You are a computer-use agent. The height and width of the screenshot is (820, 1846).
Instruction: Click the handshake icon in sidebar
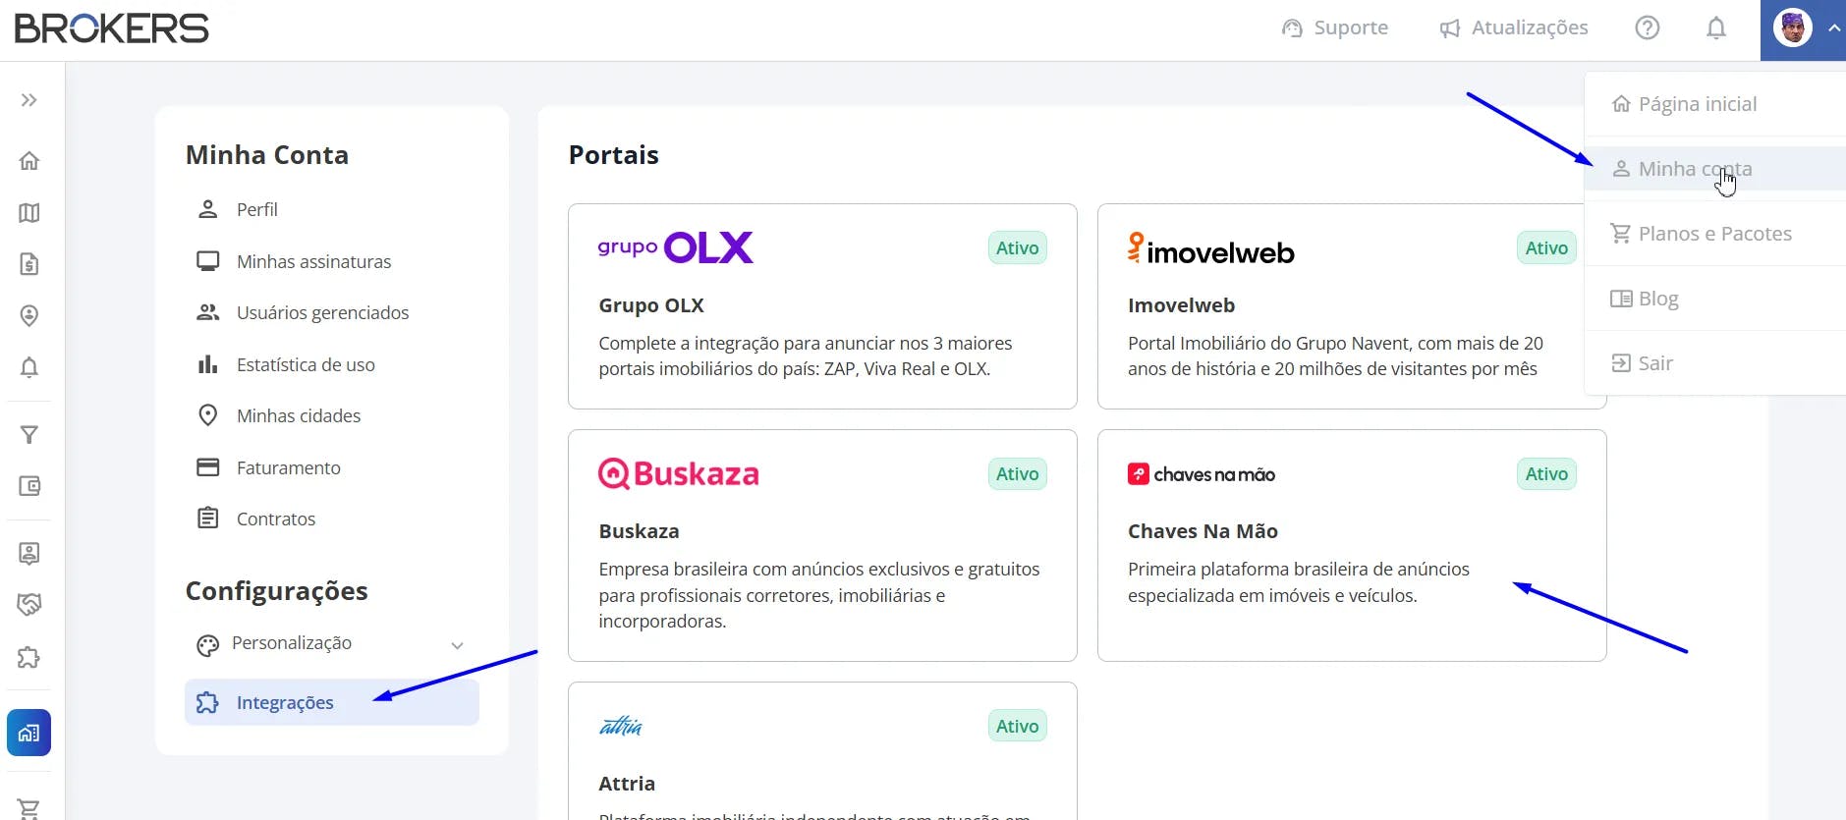pyautogui.click(x=29, y=605)
